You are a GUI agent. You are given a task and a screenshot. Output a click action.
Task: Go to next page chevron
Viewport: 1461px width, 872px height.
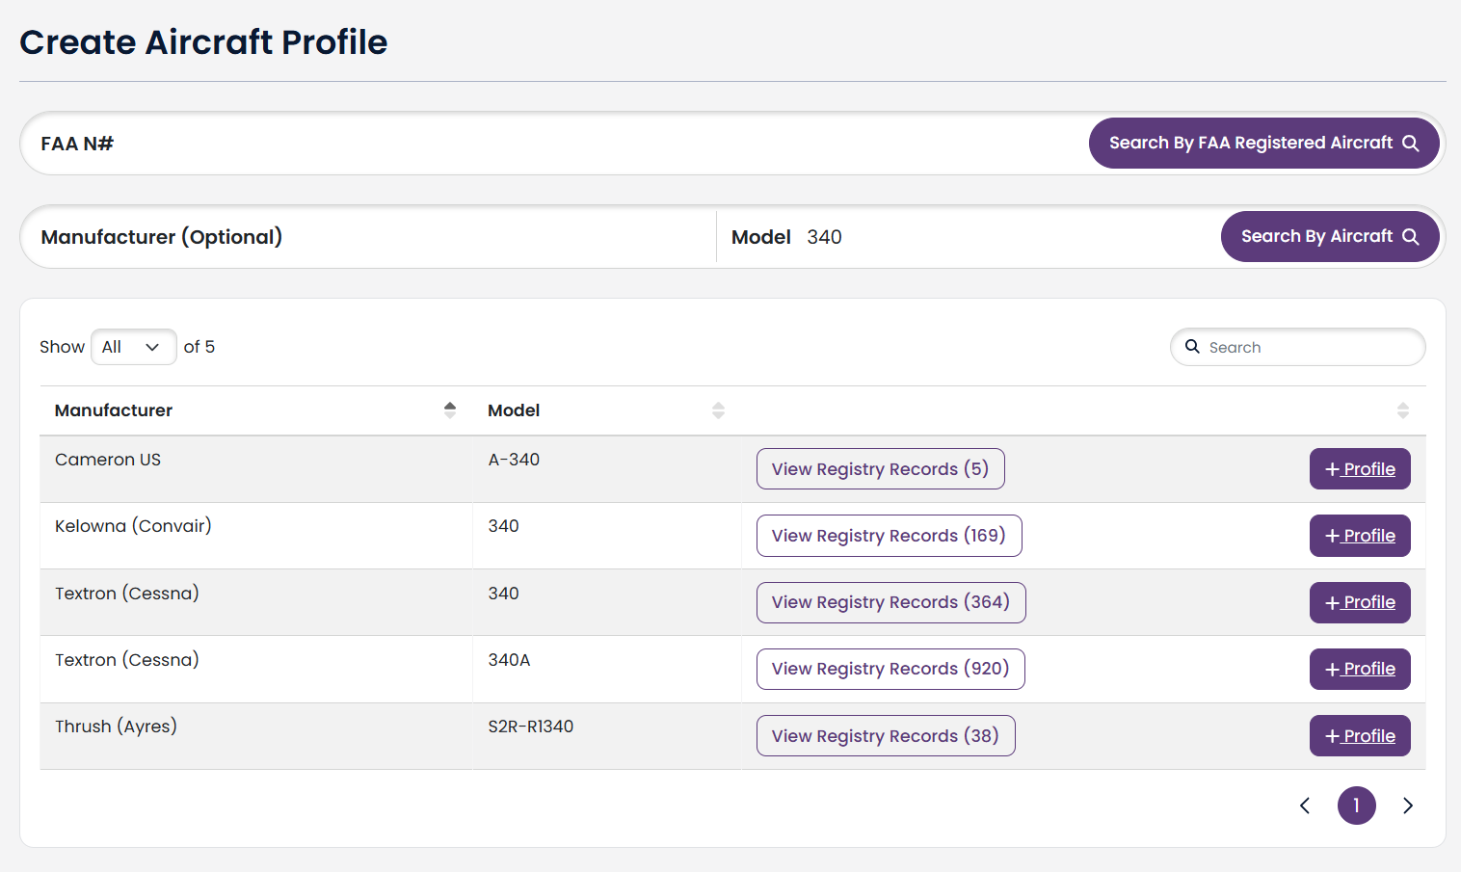pyautogui.click(x=1408, y=806)
